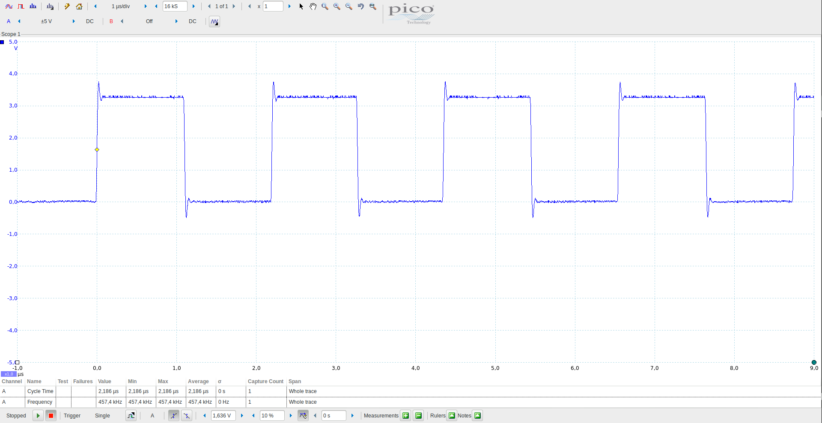This screenshot has height=423, width=822.
Task: Click the zoom factor x 1 field
Action: click(273, 6)
